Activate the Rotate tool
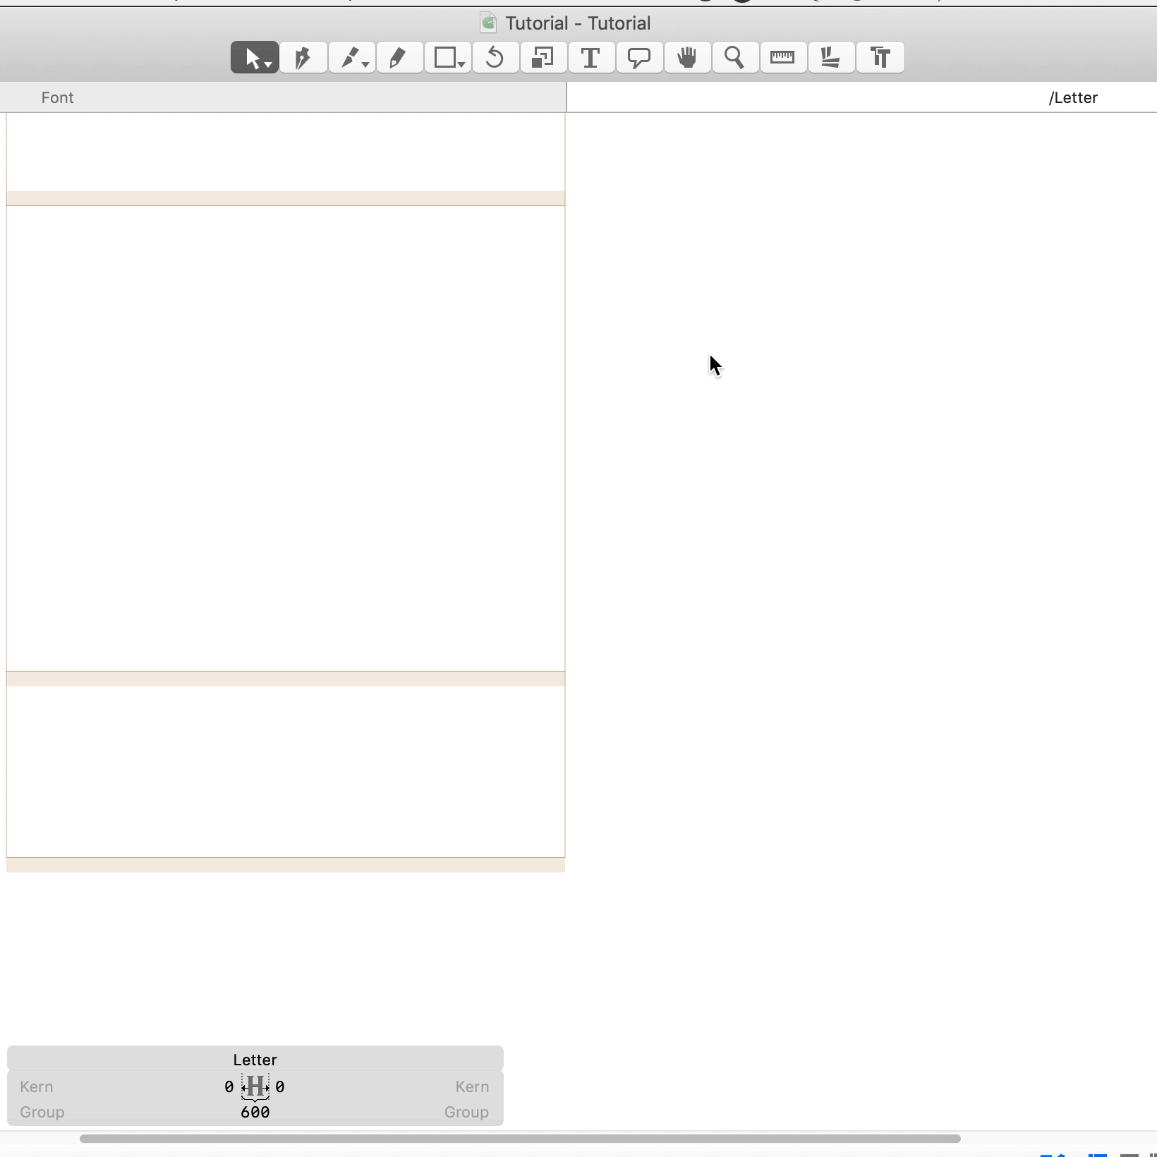 click(x=495, y=57)
